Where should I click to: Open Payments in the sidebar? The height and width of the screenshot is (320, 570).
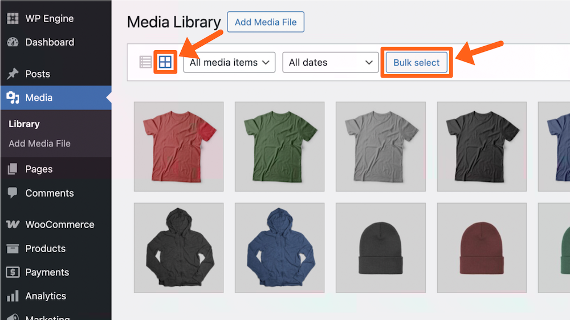click(x=47, y=273)
